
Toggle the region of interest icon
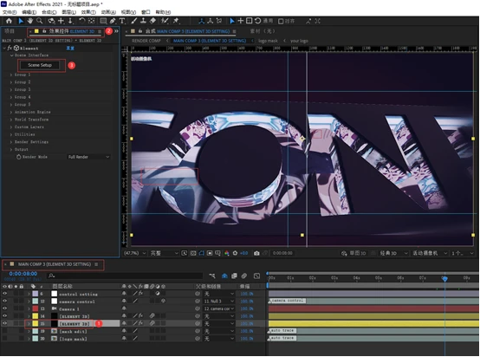coord(210,253)
